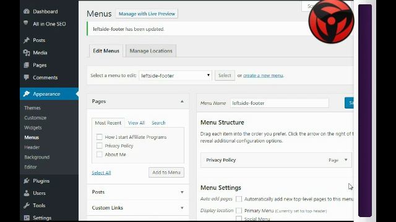Open the select a menu to edit dropdown
This screenshot has height=222, width=396.
click(x=175, y=75)
